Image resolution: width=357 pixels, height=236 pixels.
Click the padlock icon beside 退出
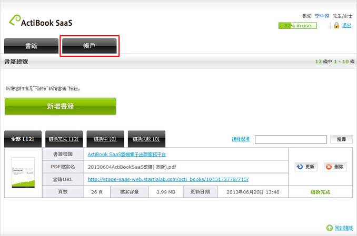click(x=336, y=25)
